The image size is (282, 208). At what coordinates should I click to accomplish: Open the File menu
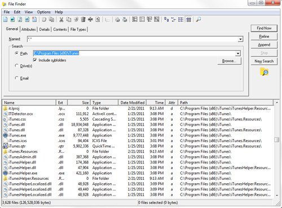(x=7, y=12)
